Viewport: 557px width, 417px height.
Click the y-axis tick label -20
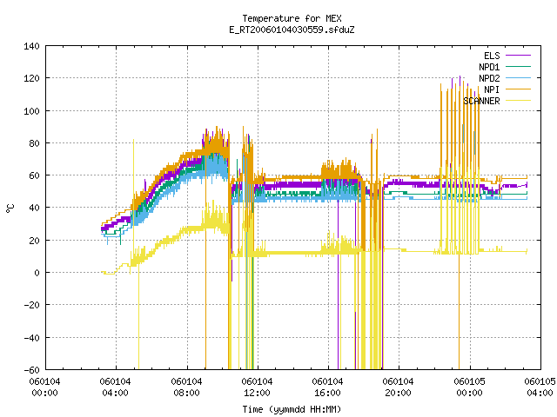[x=31, y=305]
